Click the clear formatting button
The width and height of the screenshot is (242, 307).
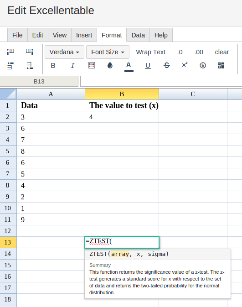pyautogui.click(x=222, y=52)
